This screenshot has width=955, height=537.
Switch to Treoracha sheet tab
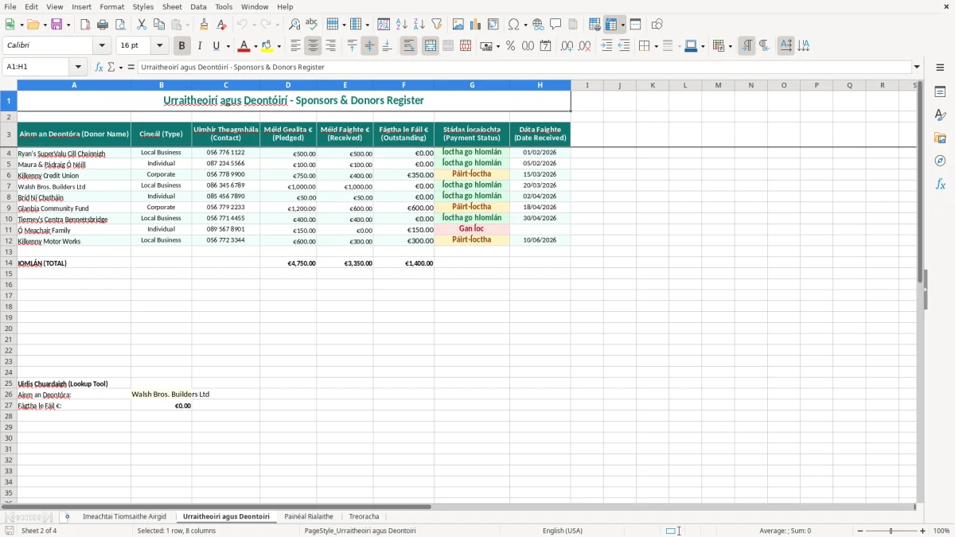click(364, 516)
